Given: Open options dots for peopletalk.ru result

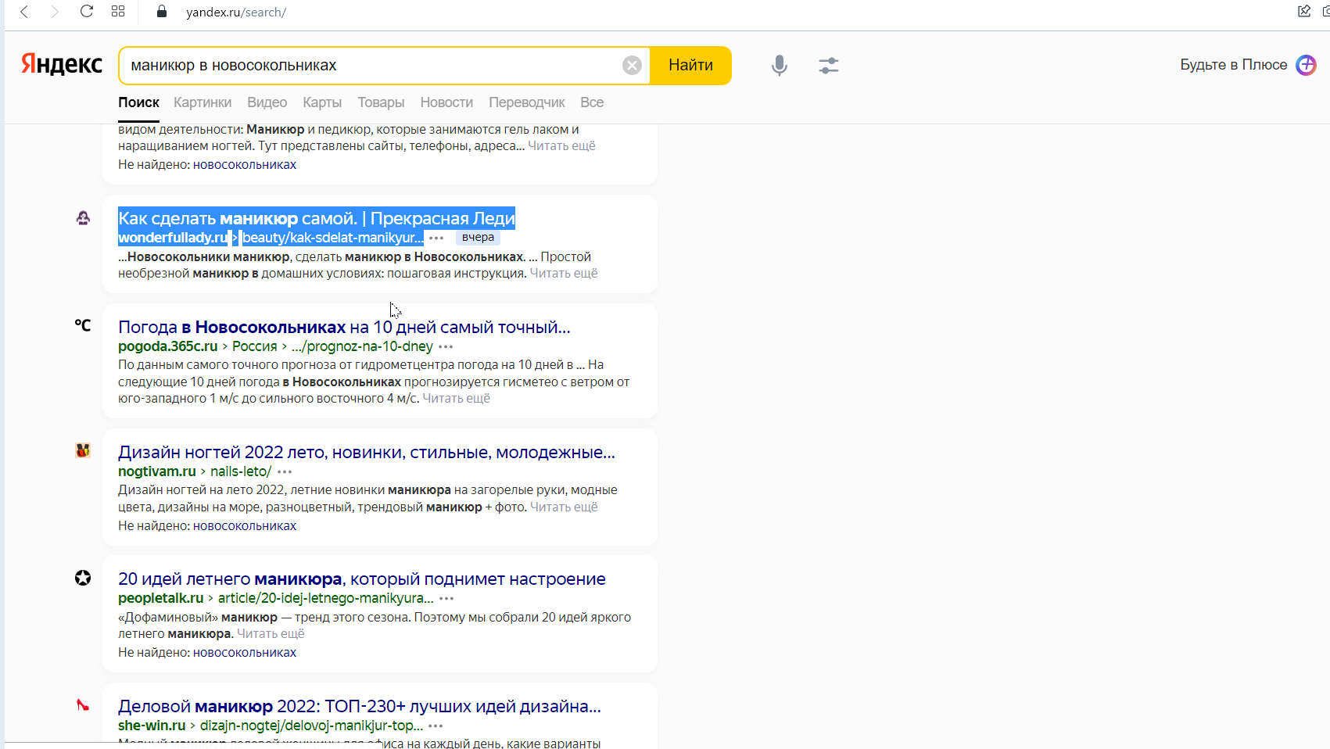Looking at the screenshot, I should (x=446, y=598).
